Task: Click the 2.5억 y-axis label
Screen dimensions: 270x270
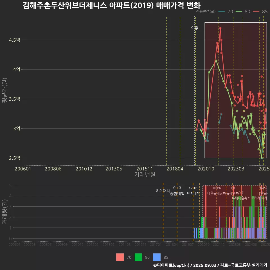Action: pos(14,158)
